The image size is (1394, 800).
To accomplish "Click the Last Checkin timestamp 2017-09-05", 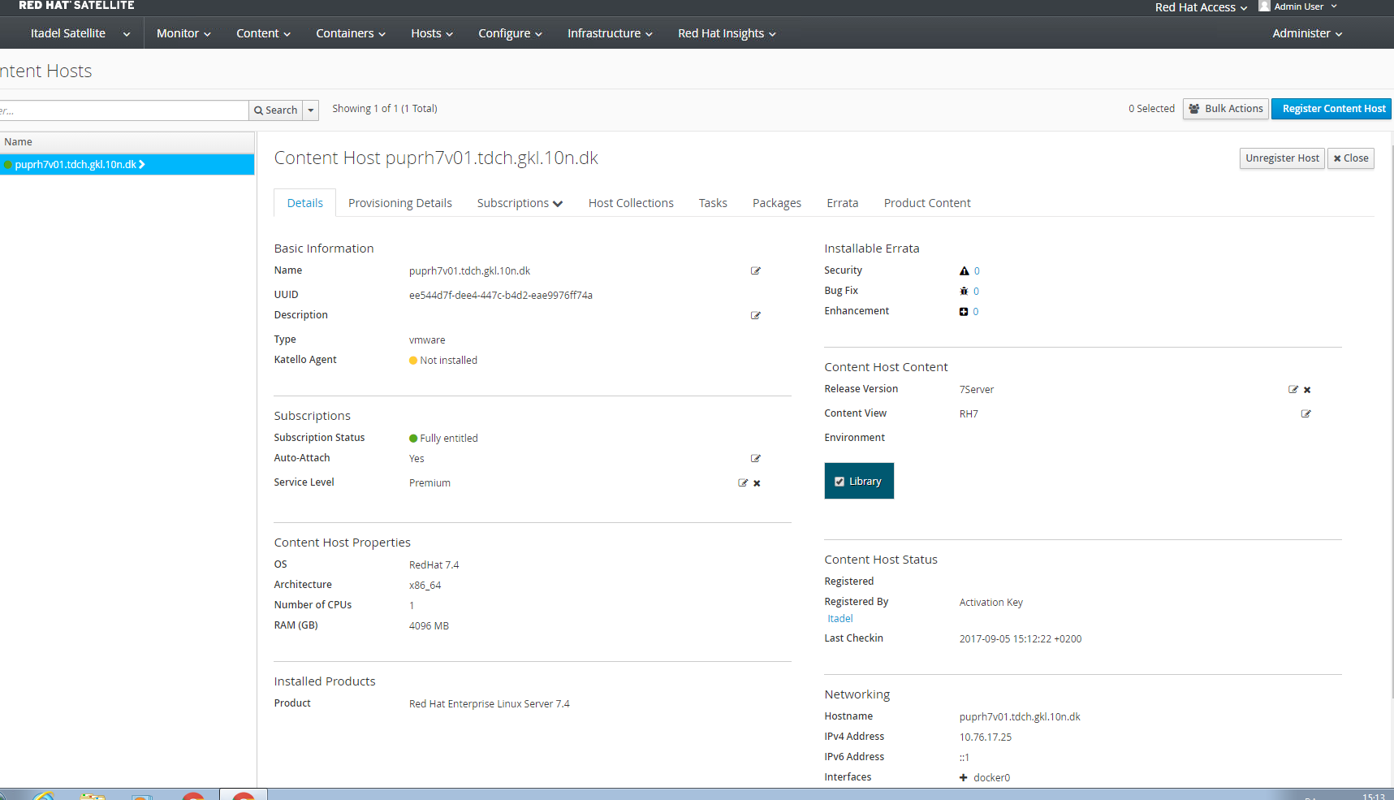I will pos(1021,639).
